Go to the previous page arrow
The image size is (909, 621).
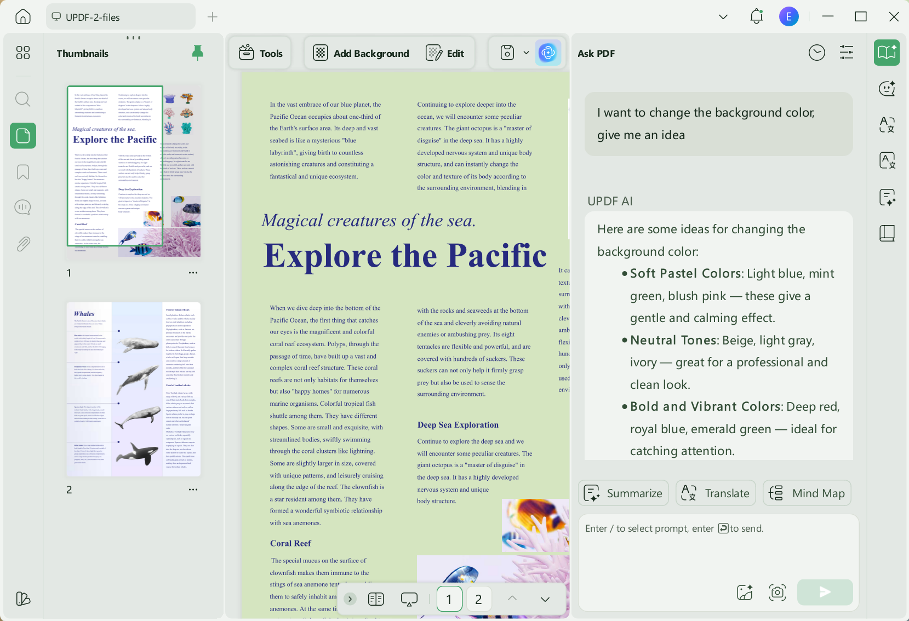(512, 599)
